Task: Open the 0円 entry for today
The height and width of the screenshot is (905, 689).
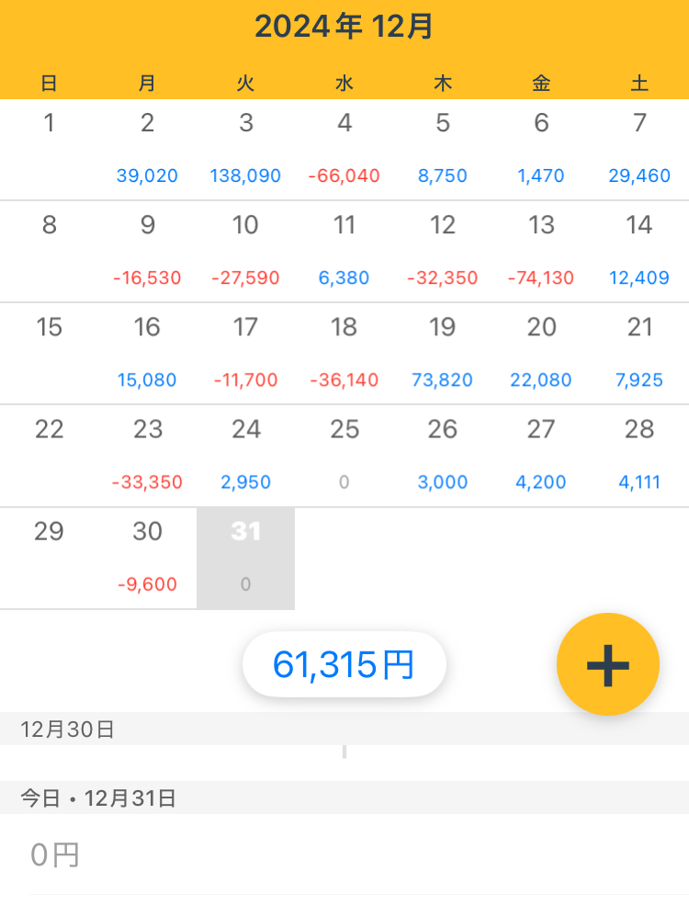Action: (344, 854)
